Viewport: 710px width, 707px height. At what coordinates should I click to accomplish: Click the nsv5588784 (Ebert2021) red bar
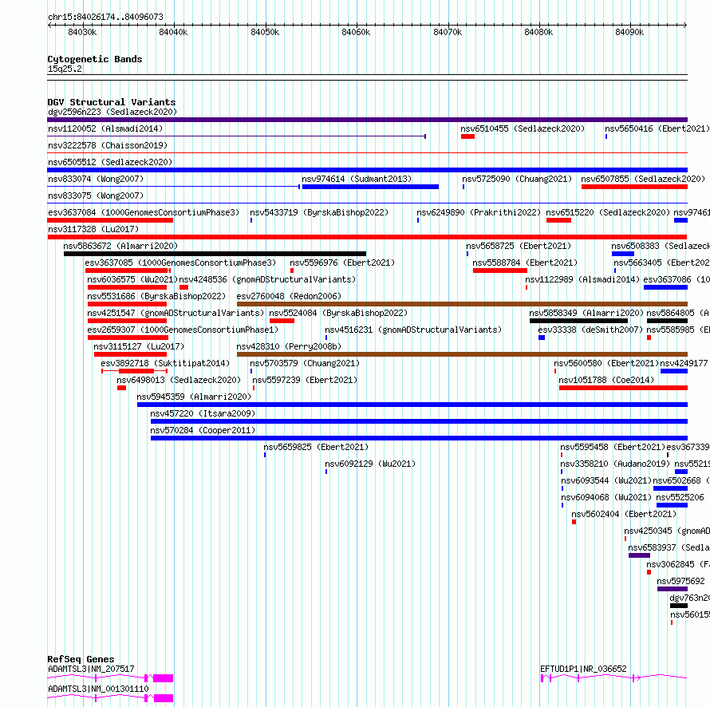[500, 271]
